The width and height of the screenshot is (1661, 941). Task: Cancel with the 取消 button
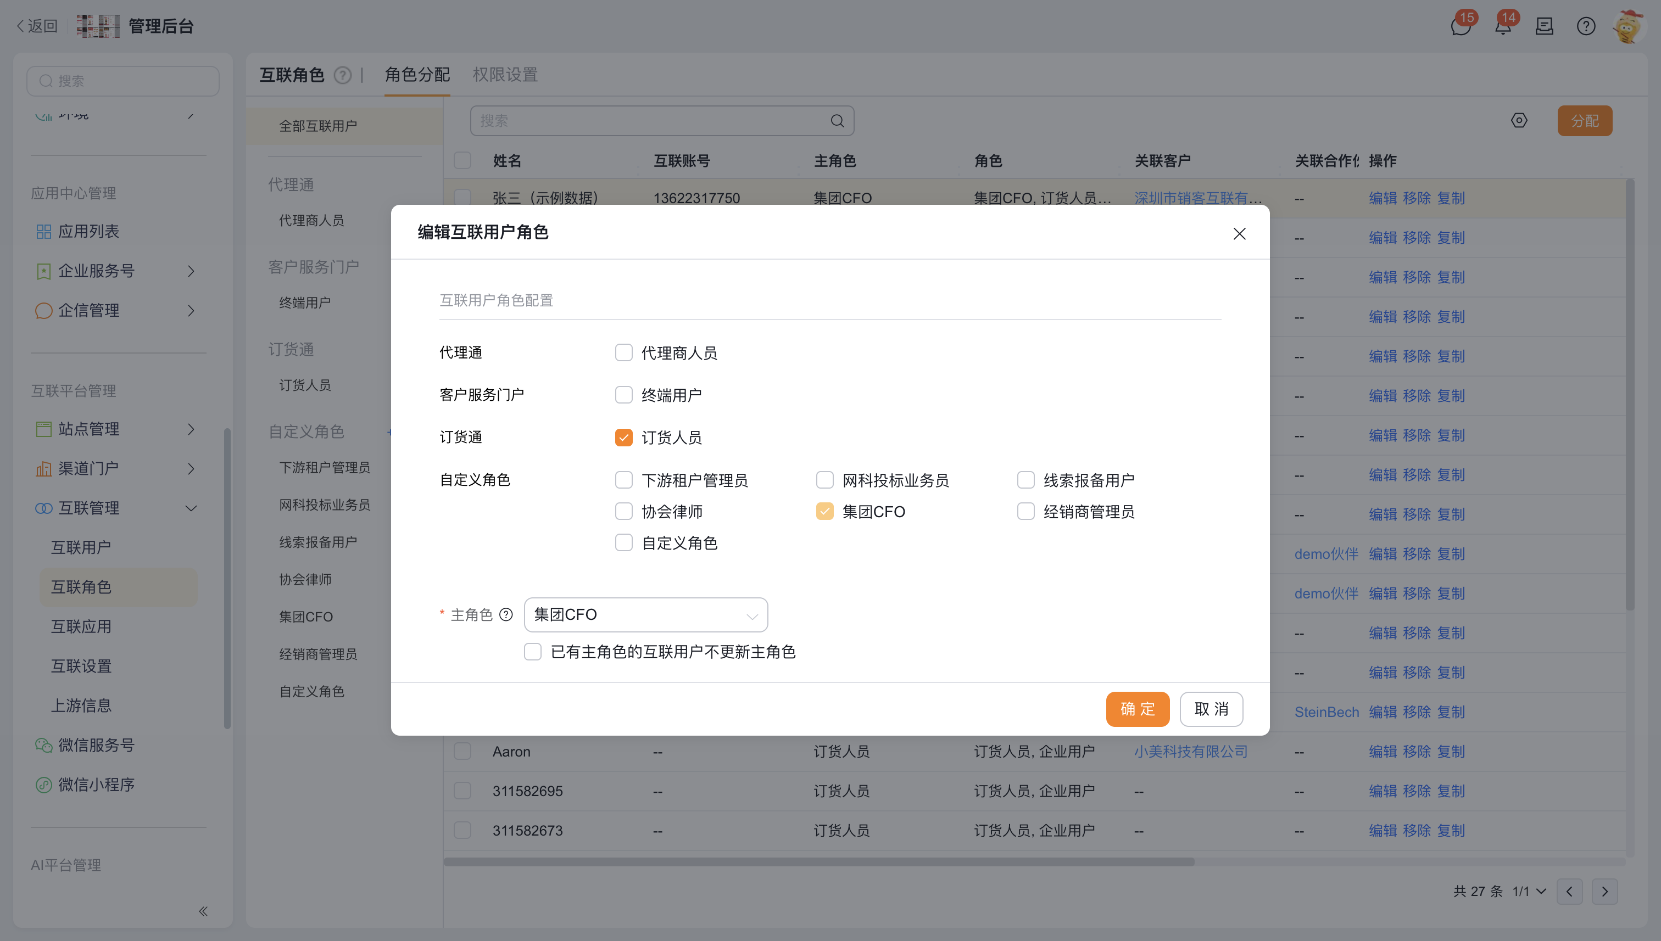[x=1211, y=709]
